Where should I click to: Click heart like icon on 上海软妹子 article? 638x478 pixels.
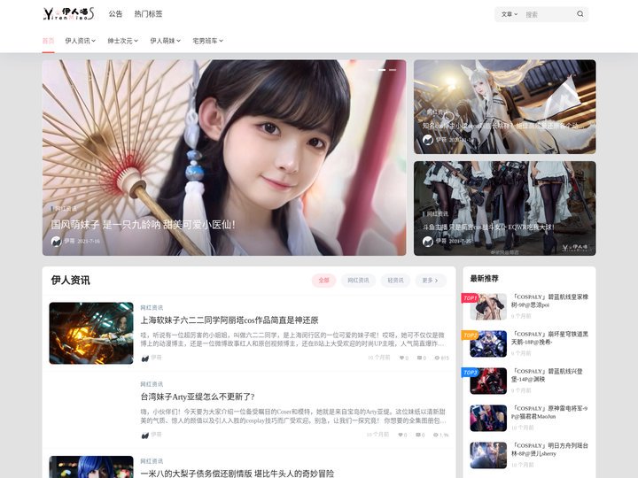[402, 358]
